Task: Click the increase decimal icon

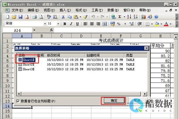Action: coord(131,24)
